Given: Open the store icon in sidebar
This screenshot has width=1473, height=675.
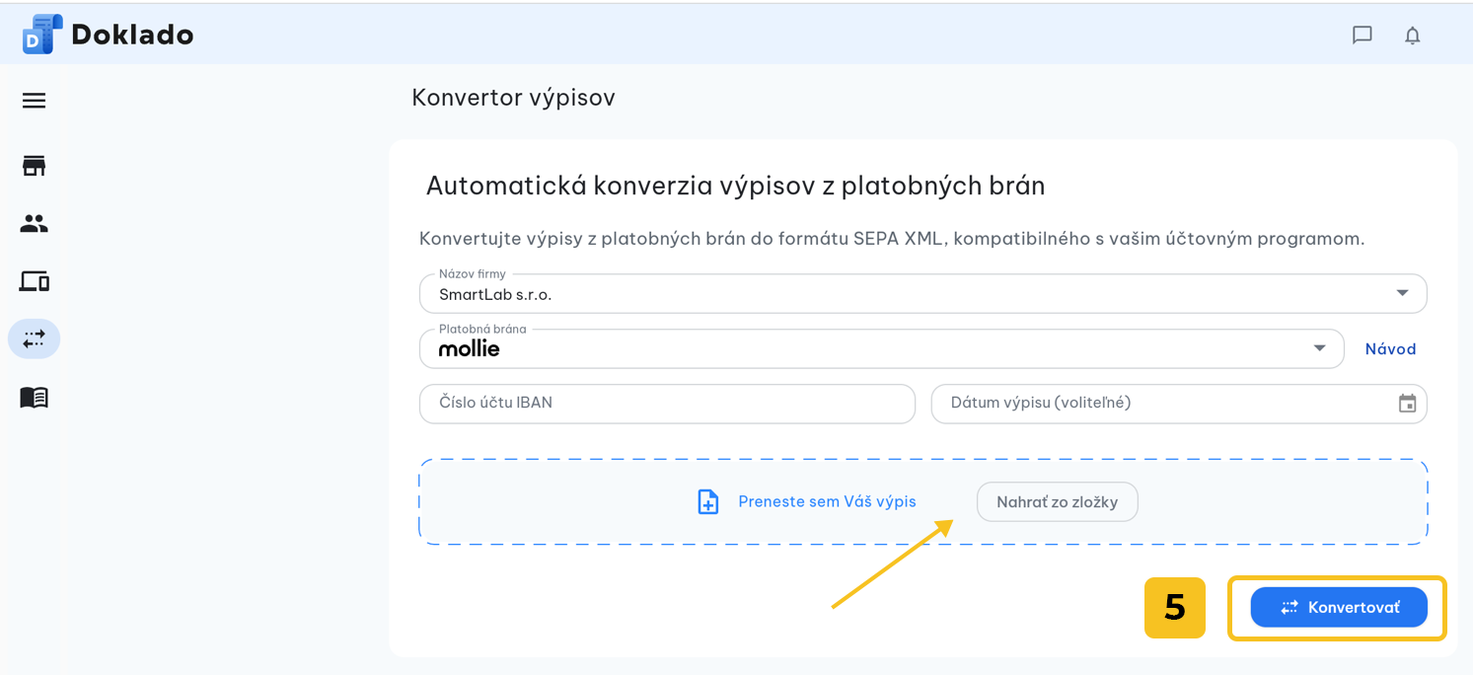Looking at the screenshot, I should click(x=34, y=166).
